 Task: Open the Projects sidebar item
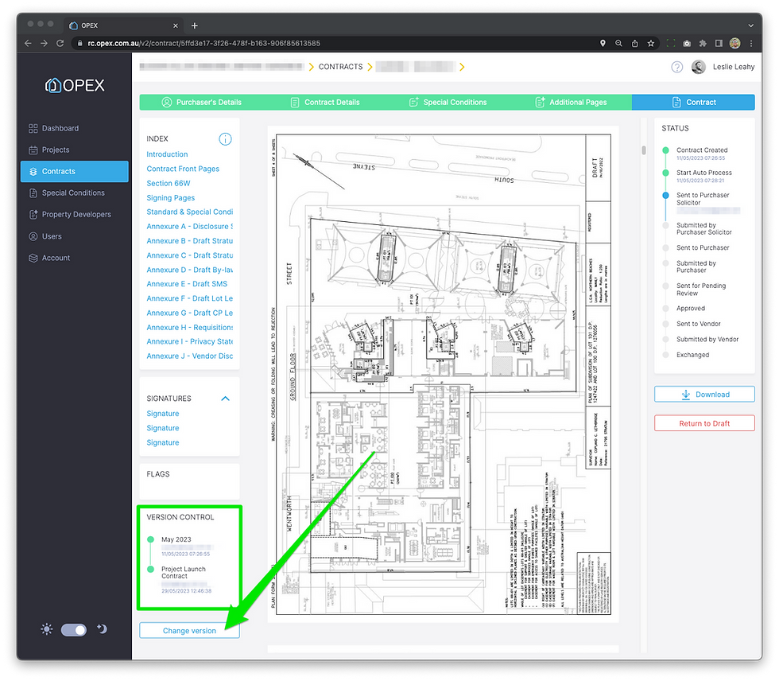click(49, 150)
